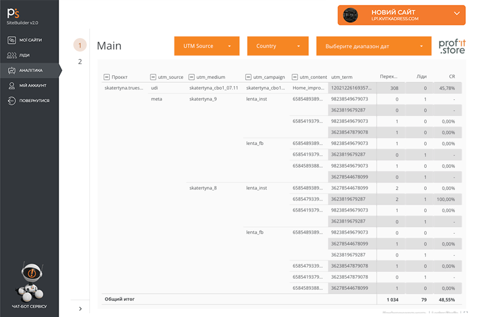Collapse the utm_medium column toggle
This screenshot has width=479, height=317.
point(192,77)
